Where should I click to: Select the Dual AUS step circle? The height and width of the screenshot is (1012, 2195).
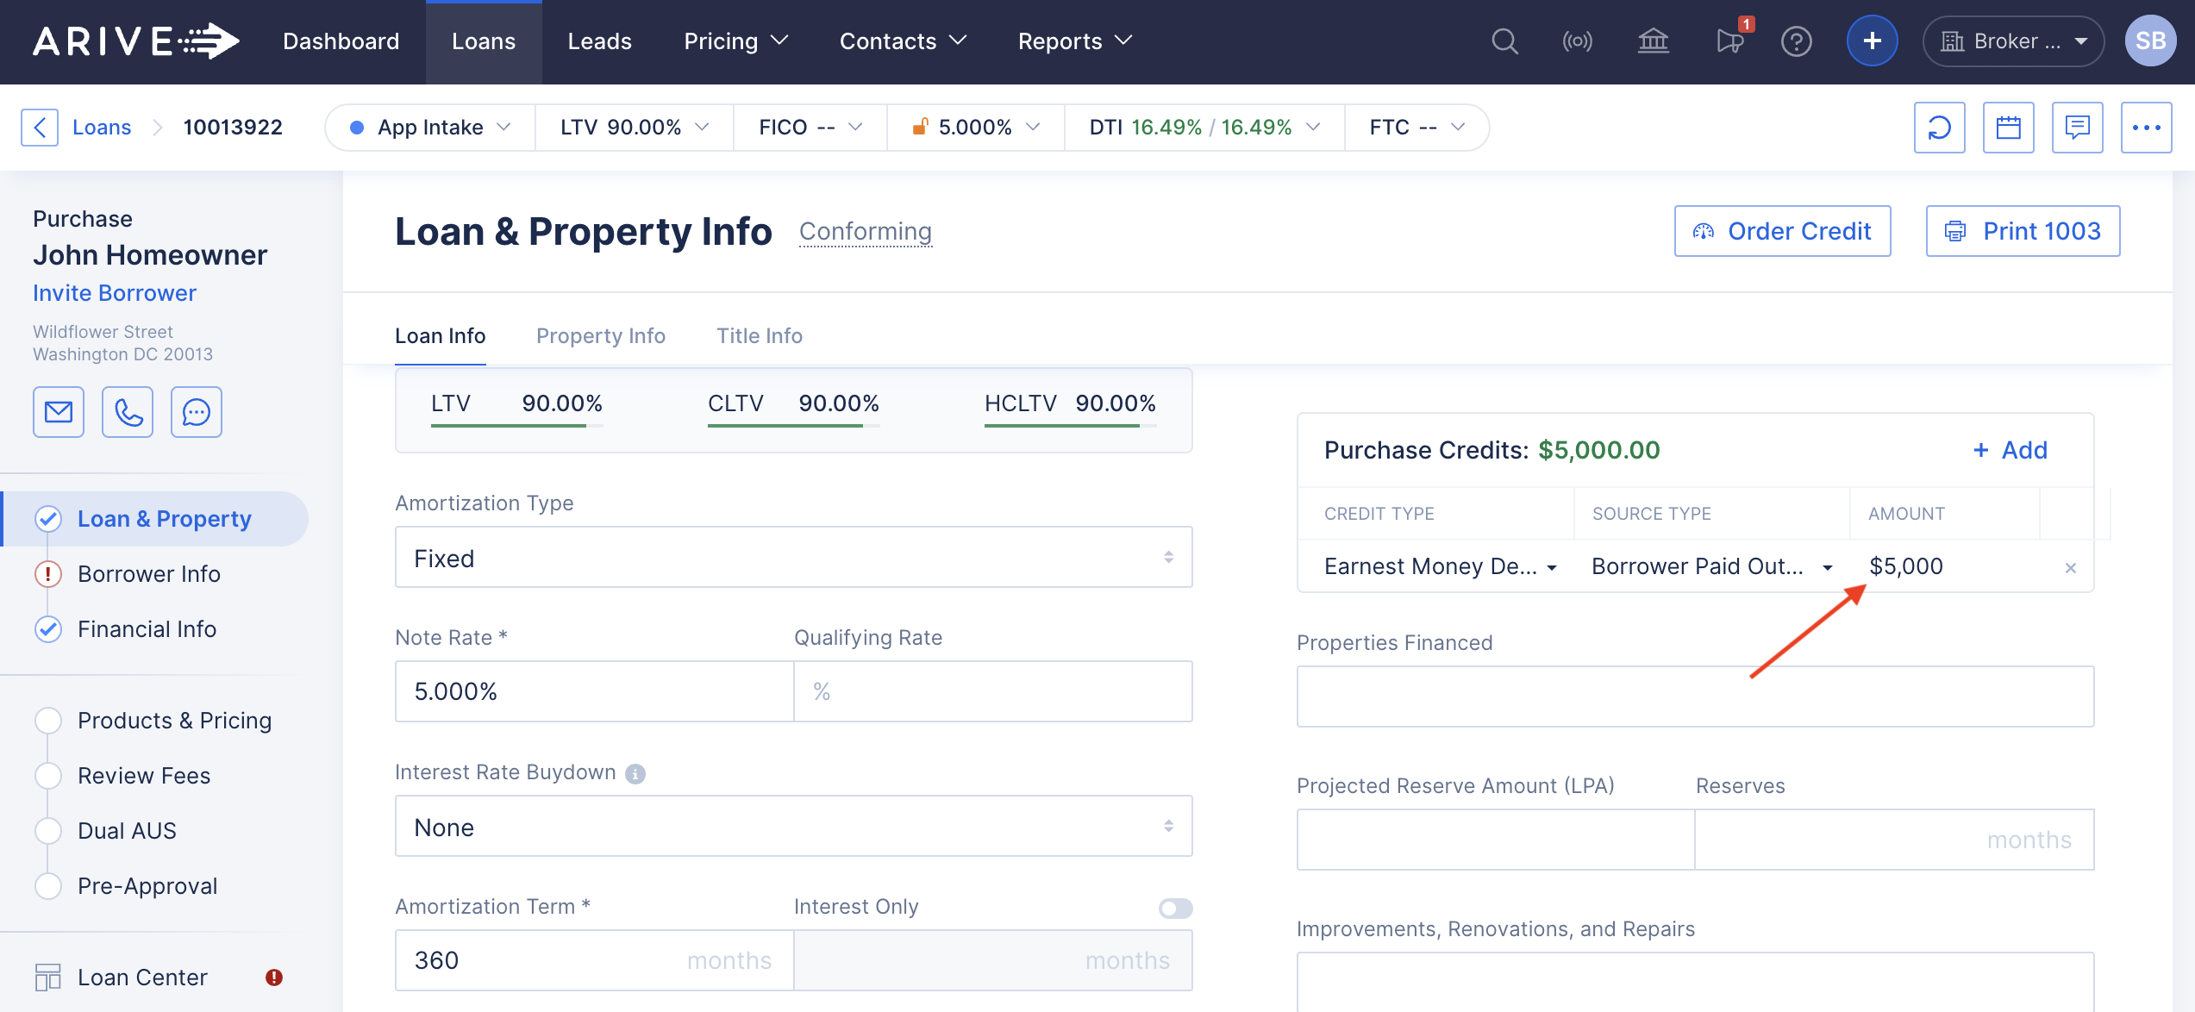click(48, 831)
